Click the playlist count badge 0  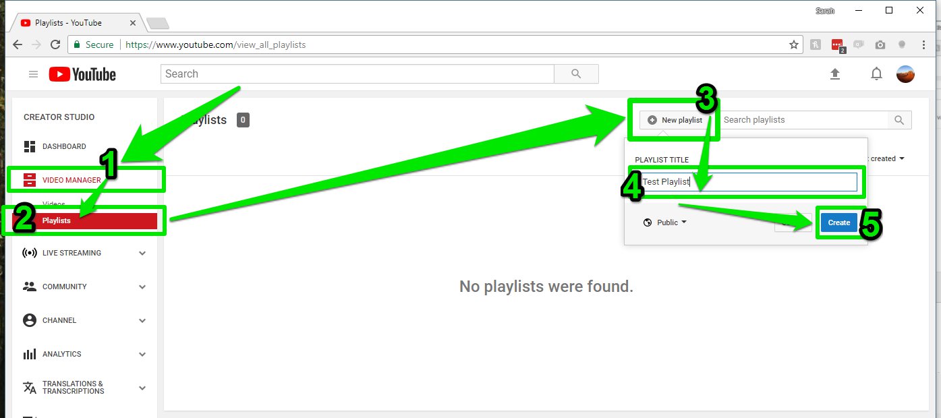(x=243, y=120)
